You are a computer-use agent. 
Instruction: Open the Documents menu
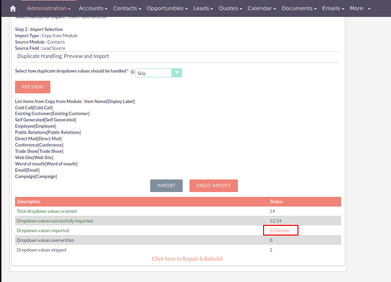pos(299,8)
